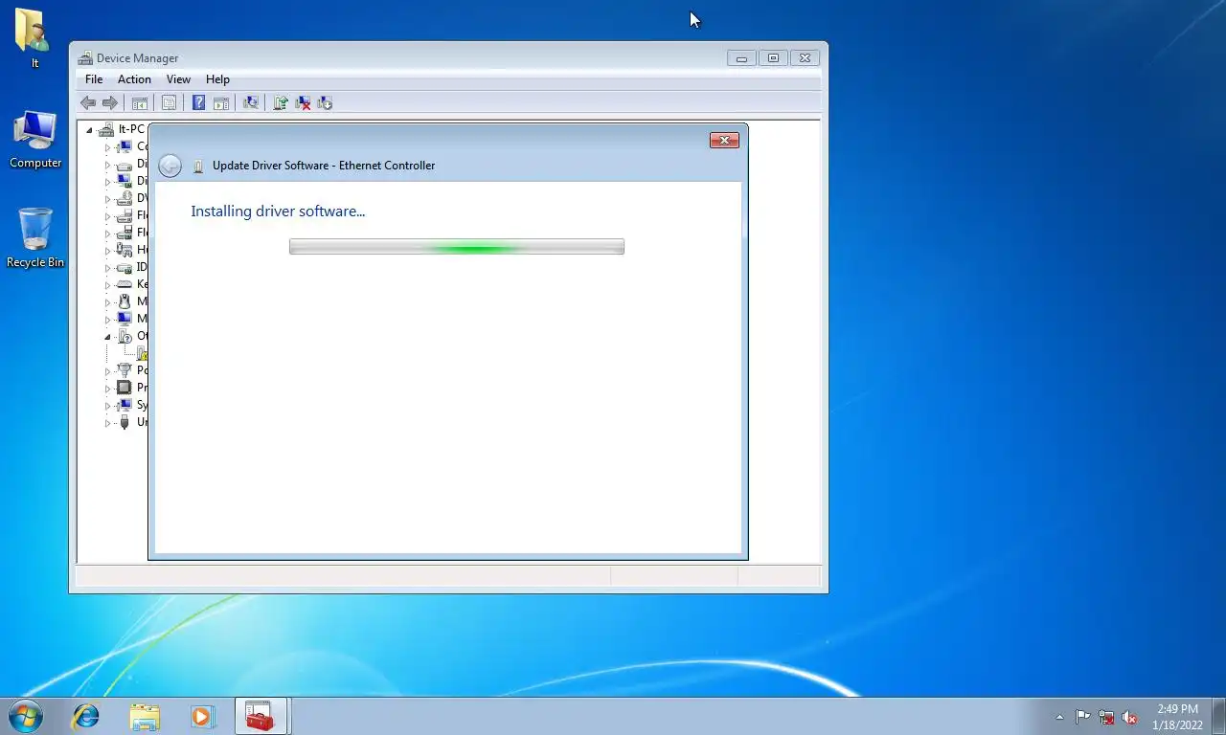1226x735 pixels.
Task: Click the network status tray icon
Action: point(1106,717)
